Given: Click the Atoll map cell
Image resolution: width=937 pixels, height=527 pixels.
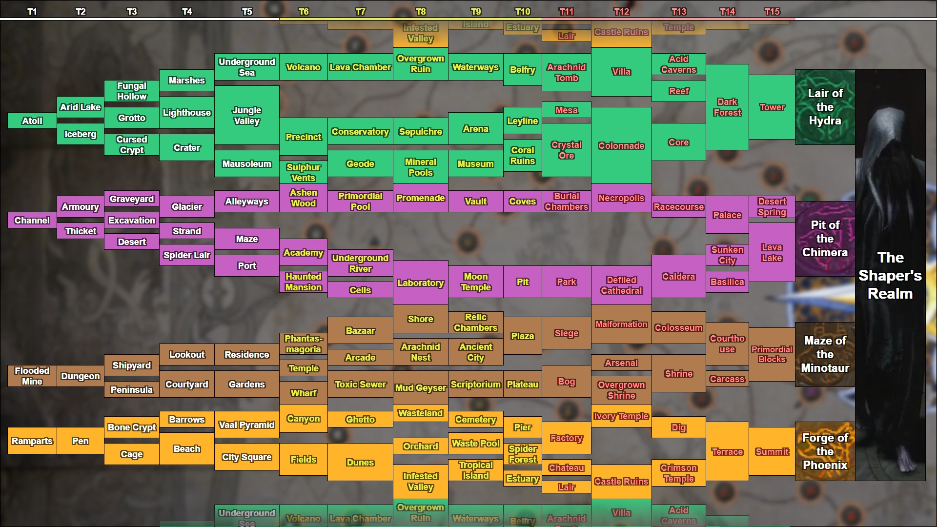Looking at the screenshot, I should point(32,121).
